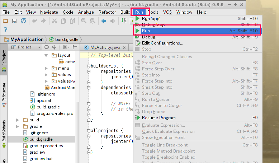The height and width of the screenshot is (163, 279).
Task: Open the Analyze menu
Action: point(86,12)
